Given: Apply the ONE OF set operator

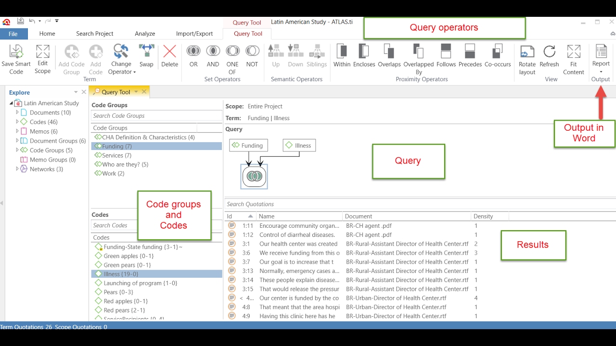Looking at the screenshot, I should click(232, 59).
